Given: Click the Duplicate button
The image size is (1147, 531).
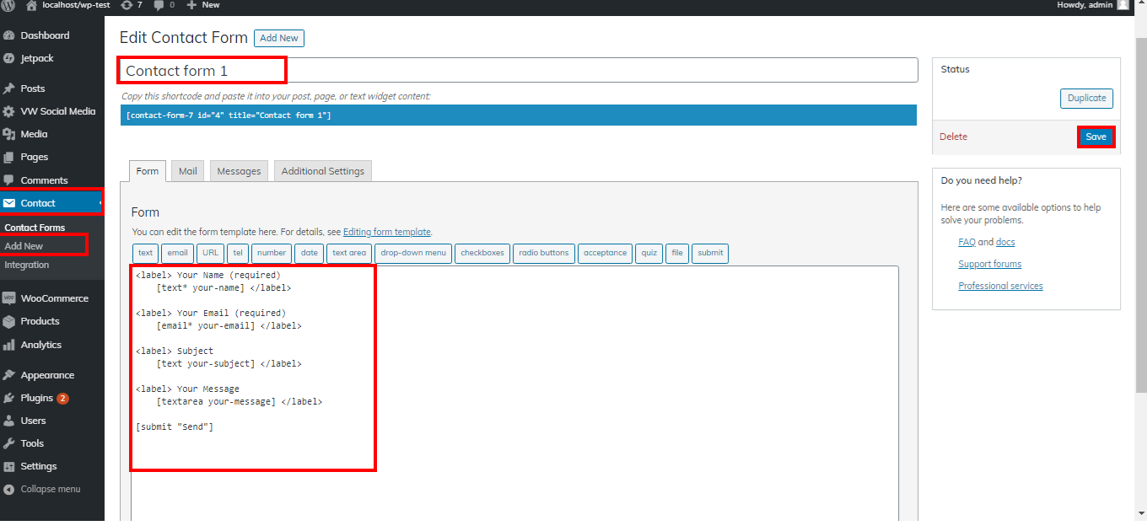Looking at the screenshot, I should pyautogui.click(x=1086, y=98).
